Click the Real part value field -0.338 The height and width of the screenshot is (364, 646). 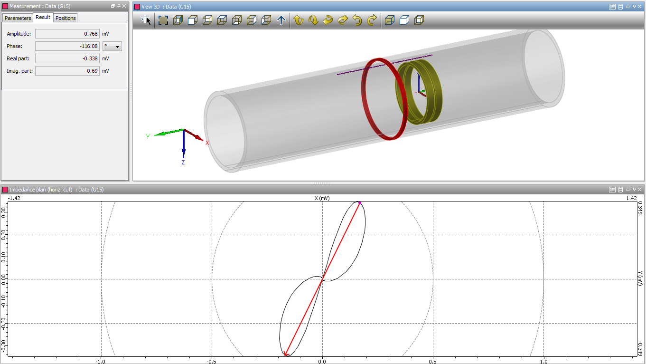pyautogui.click(x=67, y=58)
